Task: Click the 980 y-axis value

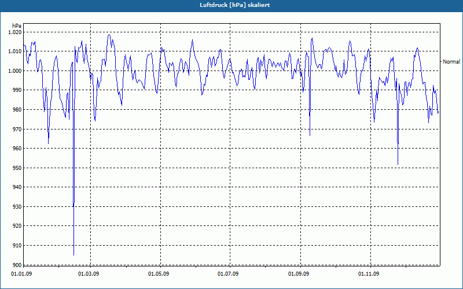Action: (x=18, y=110)
